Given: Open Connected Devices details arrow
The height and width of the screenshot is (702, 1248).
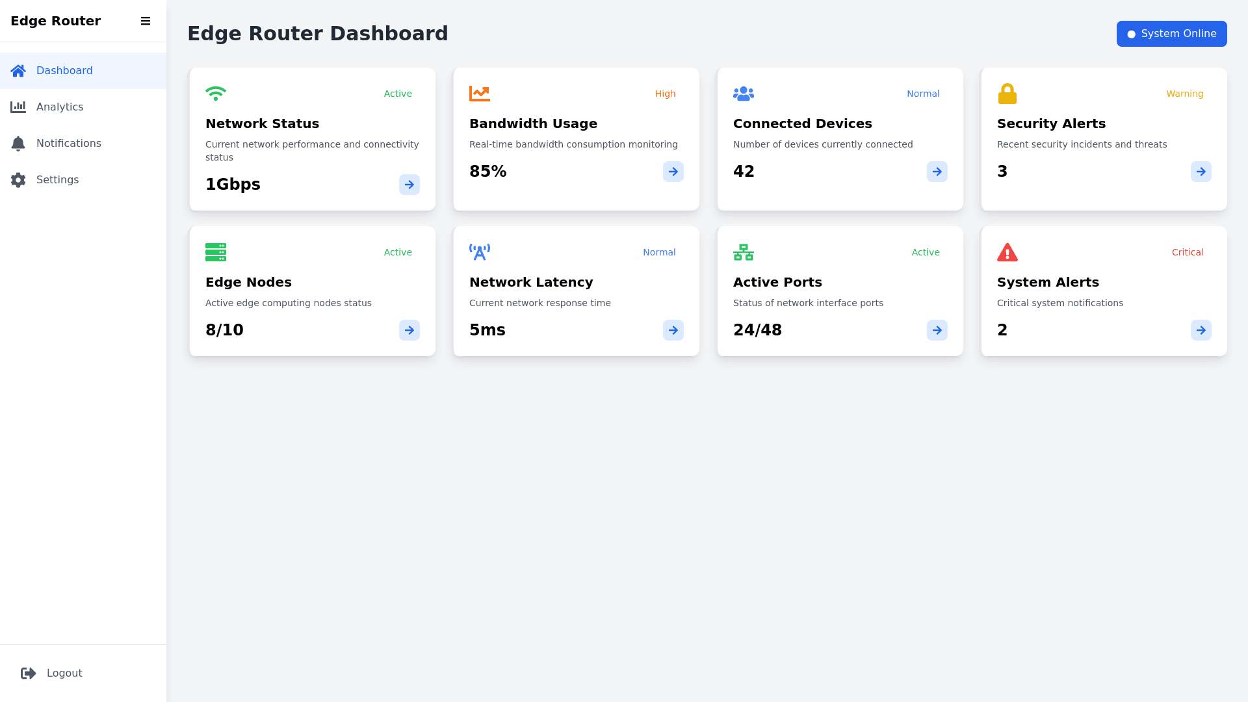Looking at the screenshot, I should [x=937, y=172].
